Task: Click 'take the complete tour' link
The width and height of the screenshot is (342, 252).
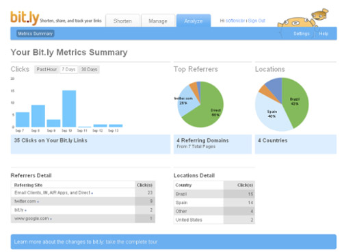Action: pyautogui.click(x=131, y=242)
